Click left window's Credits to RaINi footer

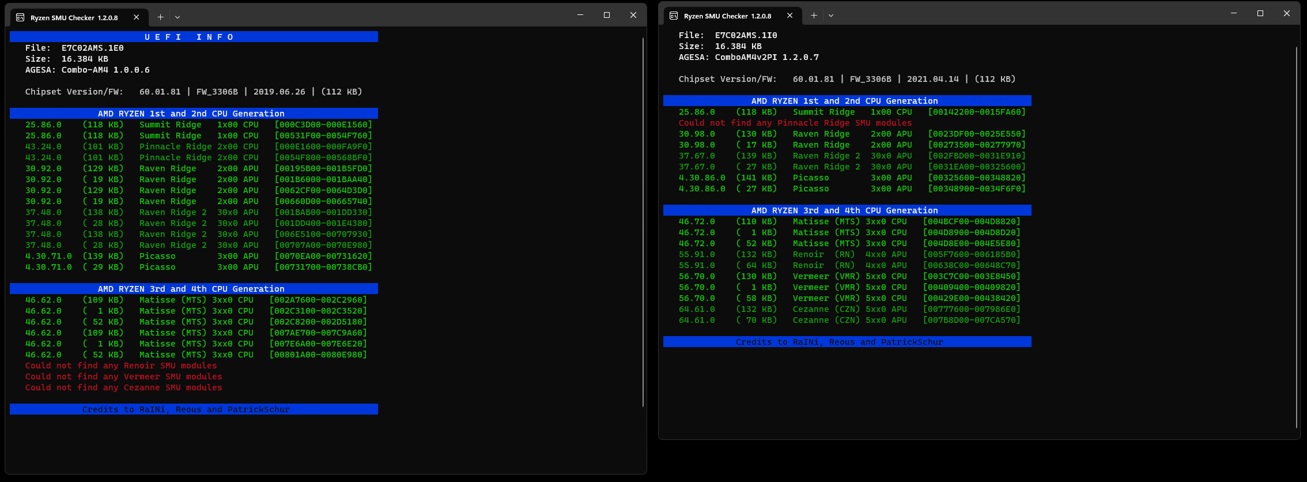[194, 409]
